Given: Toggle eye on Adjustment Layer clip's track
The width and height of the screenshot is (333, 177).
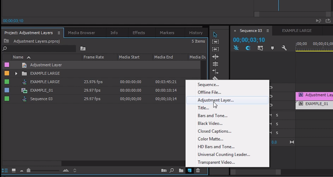Looking at the screenshot, I should [271, 96].
